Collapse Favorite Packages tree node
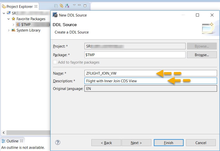Screen dimensions: 220x151 [x=9, y=19]
